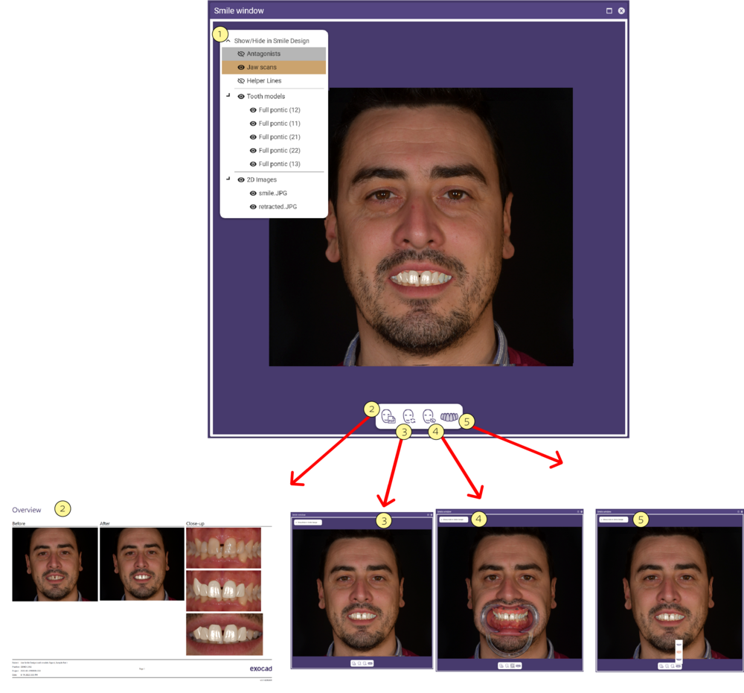Toggle visibility of 2D Images group

[x=241, y=180]
